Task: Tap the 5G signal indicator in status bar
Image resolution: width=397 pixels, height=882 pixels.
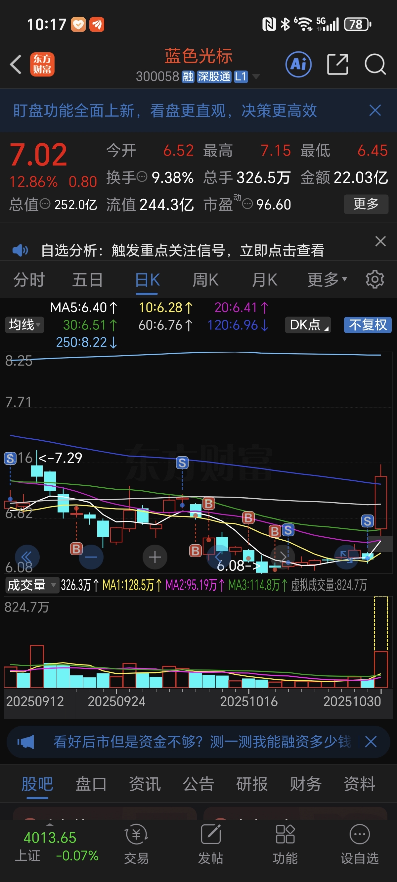Action: [328, 24]
